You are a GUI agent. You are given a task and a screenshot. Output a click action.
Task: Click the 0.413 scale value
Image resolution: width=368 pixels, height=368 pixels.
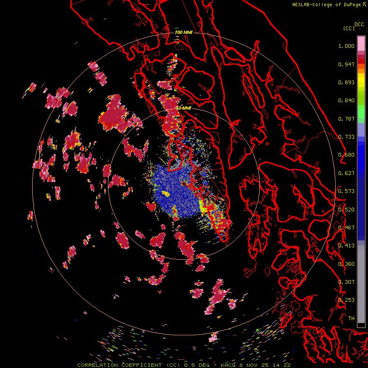pos(346,246)
